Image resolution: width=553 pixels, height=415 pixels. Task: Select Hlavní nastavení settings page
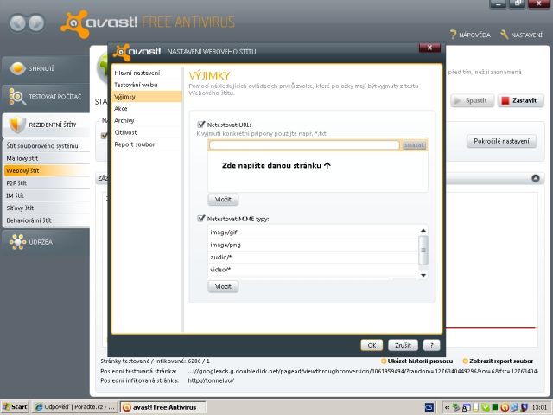tap(147, 73)
